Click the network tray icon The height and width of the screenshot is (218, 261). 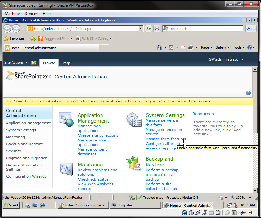pos(230,205)
